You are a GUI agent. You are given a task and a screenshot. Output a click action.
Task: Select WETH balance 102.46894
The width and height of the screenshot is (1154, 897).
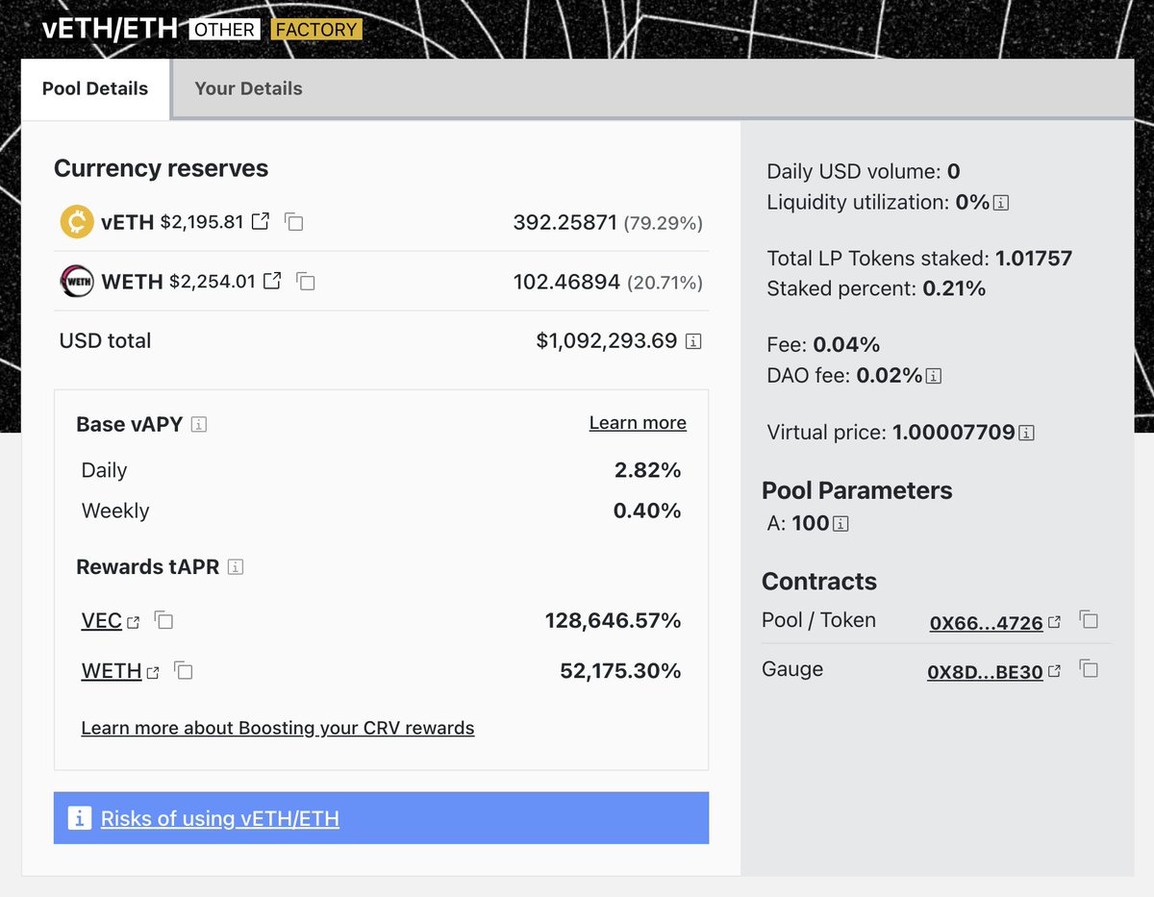[x=566, y=283]
